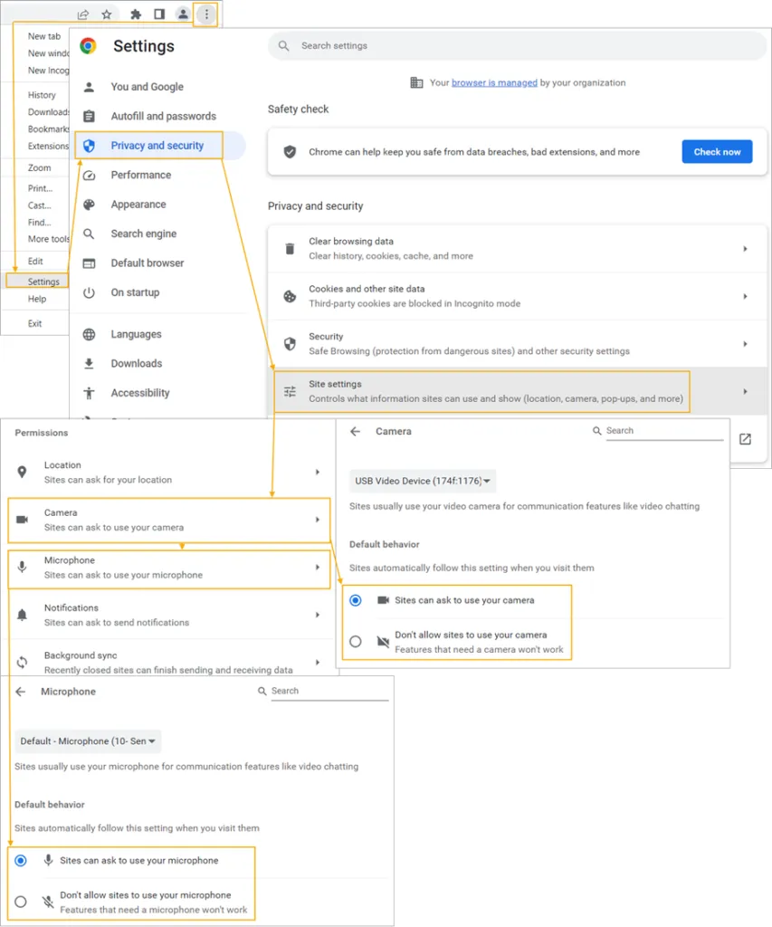Choose New tab in the Chrome menu

(x=43, y=36)
